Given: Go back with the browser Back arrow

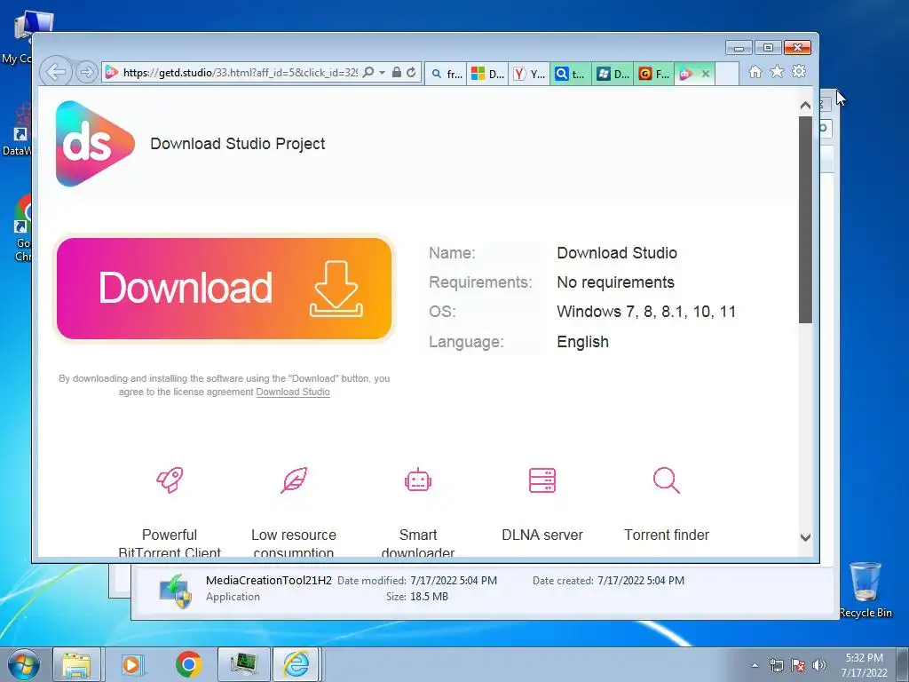Looking at the screenshot, I should click(x=56, y=72).
